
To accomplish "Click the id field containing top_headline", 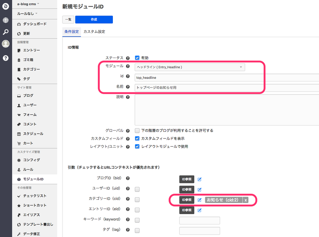I will coord(225,77).
